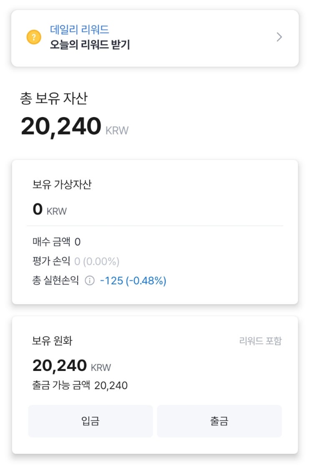
Task: Click the 평가 손익 0 (0.00%) value
Action: pos(97,262)
